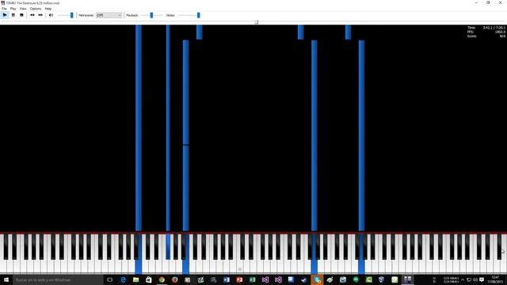Open Google Chrome from the taskbar
507x285 pixels.
162,279
